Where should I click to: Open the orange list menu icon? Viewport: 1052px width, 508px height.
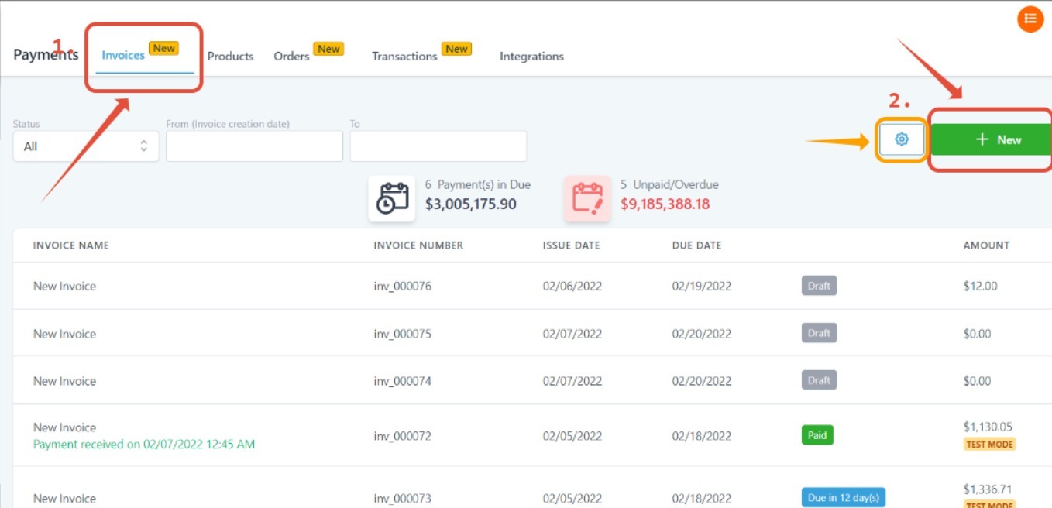click(1030, 19)
